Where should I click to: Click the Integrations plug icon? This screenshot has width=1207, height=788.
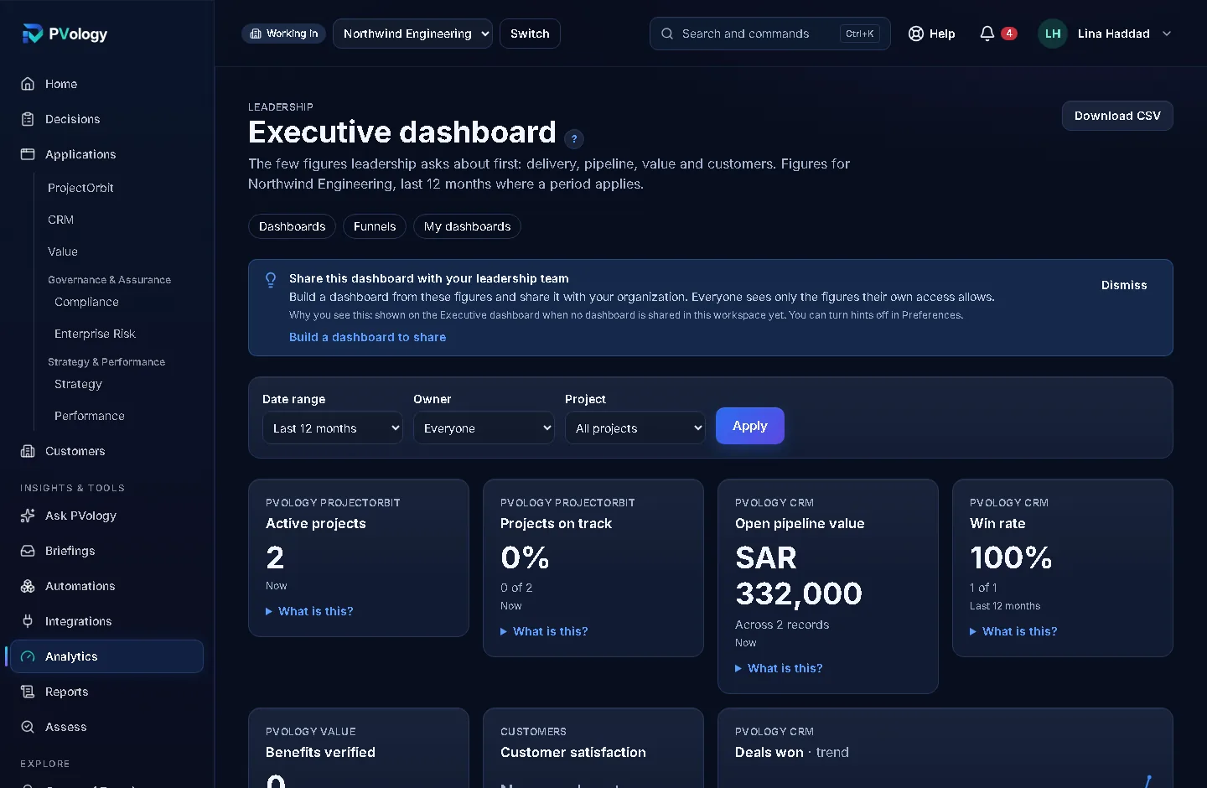[28, 621]
